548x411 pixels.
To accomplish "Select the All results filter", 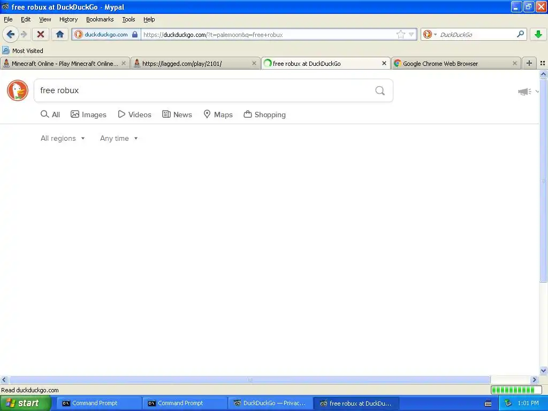I will point(50,115).
